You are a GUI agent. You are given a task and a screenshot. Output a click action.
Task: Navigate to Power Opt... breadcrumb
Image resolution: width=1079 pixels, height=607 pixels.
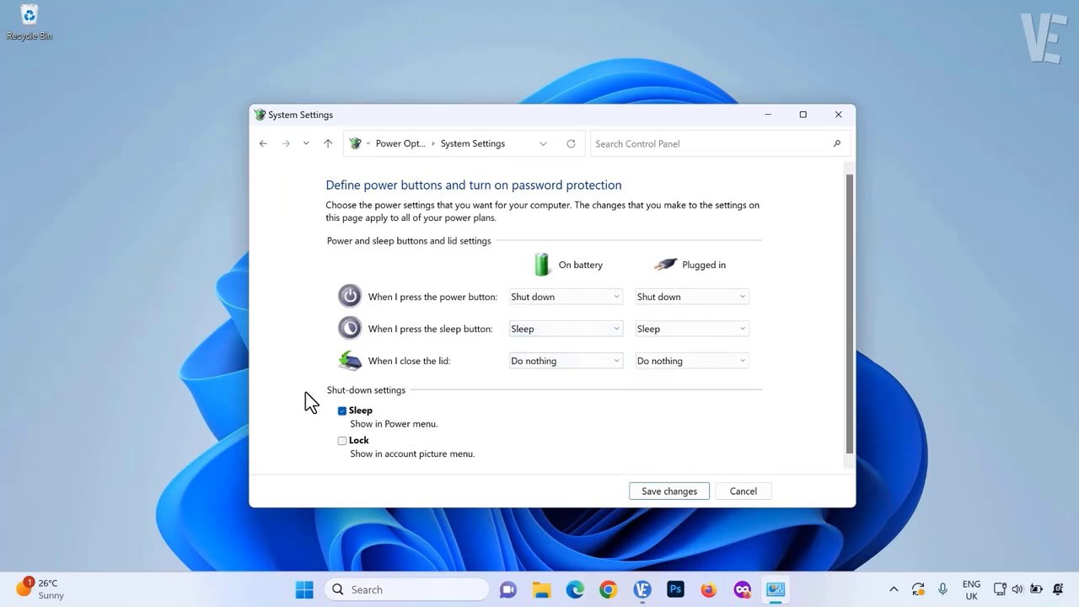pyautogui.click(x=400, y=143)
